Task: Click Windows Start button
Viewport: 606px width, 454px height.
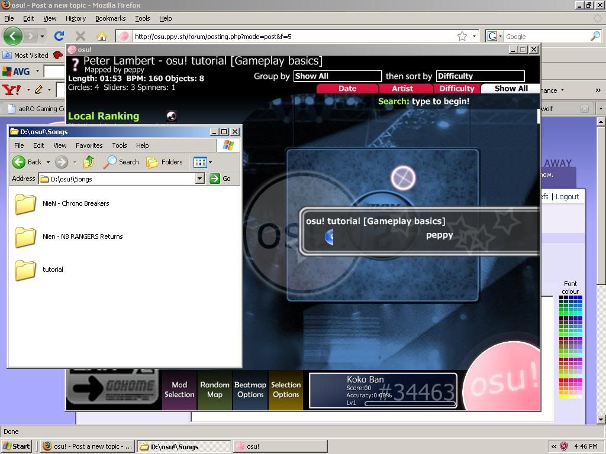Action: click(x=16, y=446)
